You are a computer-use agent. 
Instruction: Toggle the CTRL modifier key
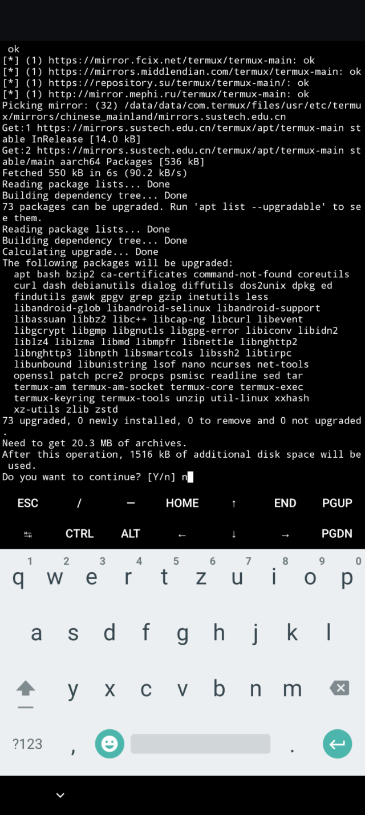(x=79, y=534)
